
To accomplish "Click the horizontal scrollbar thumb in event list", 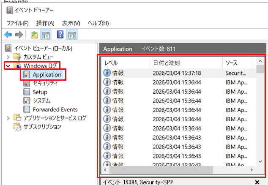I will (161, 170).
